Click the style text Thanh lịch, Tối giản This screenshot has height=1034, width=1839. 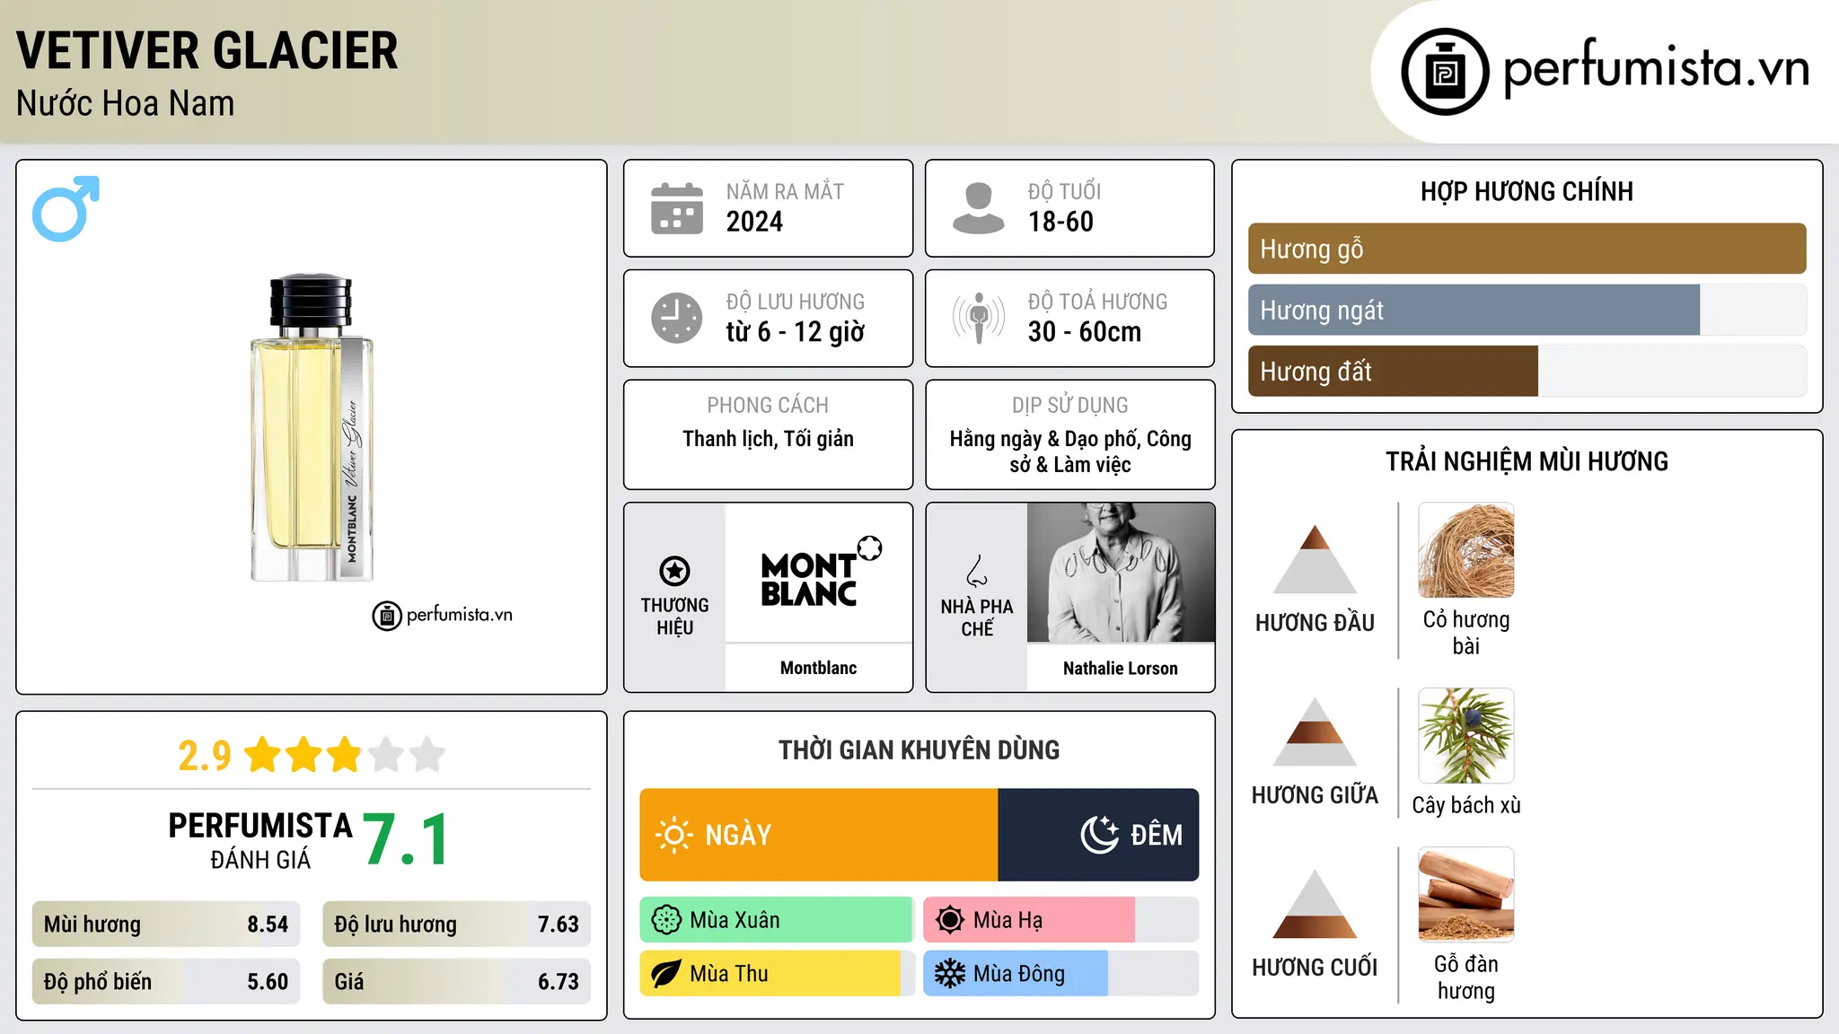[769, 439]
